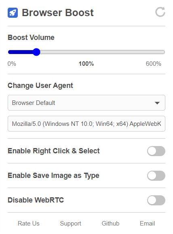Open the Support link

70,224
